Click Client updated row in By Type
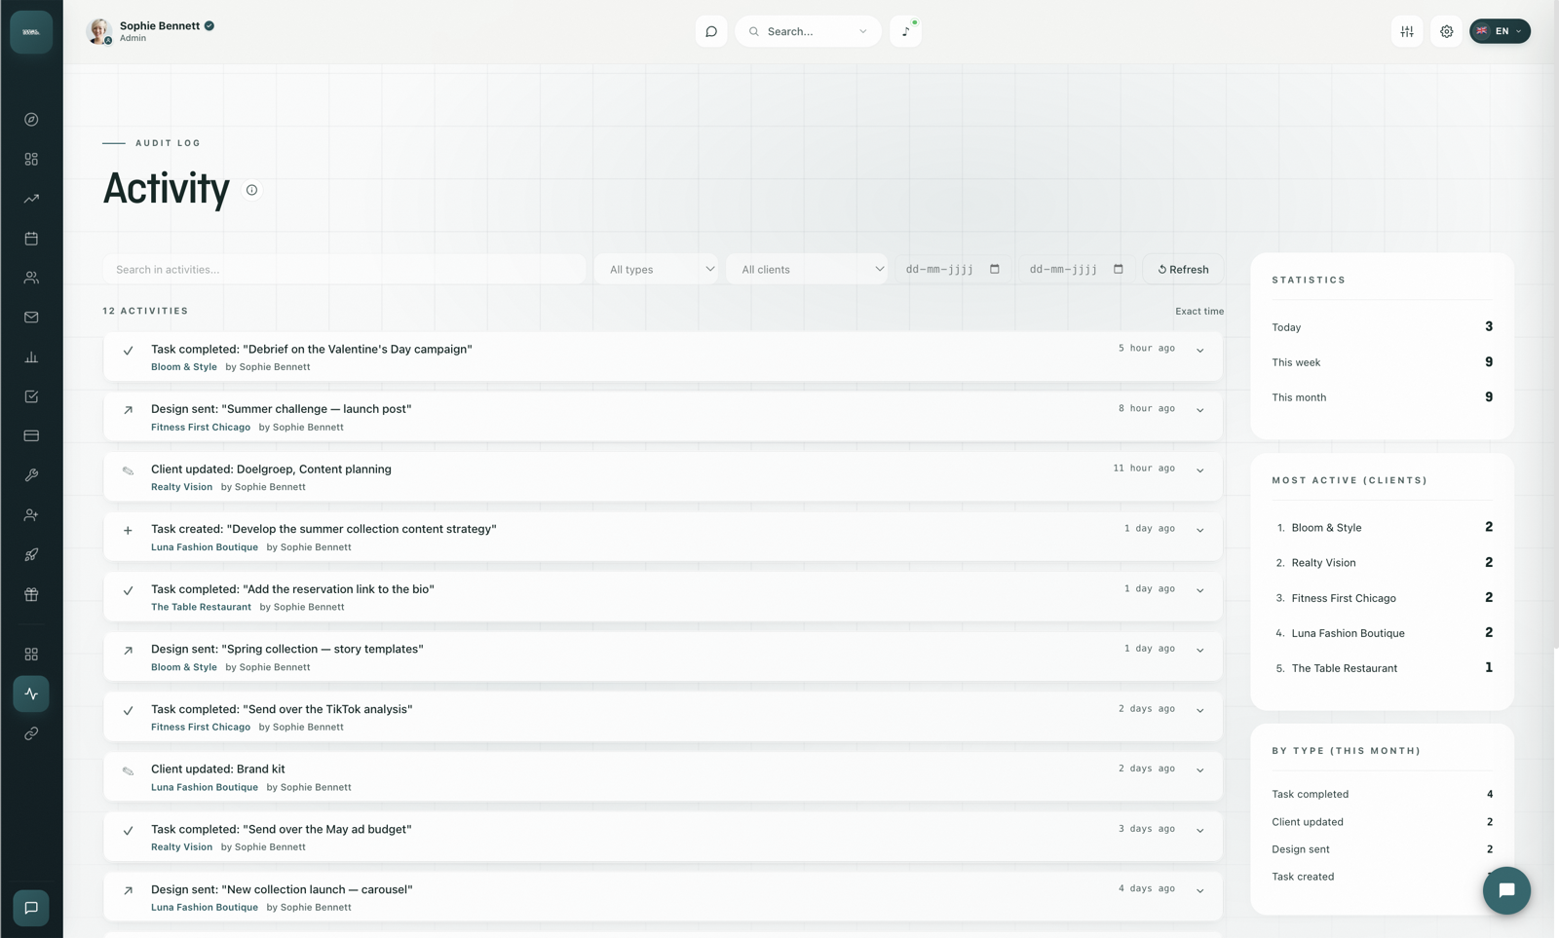The width and height of the screenshot is (1559, 938). pos(1382,821)
